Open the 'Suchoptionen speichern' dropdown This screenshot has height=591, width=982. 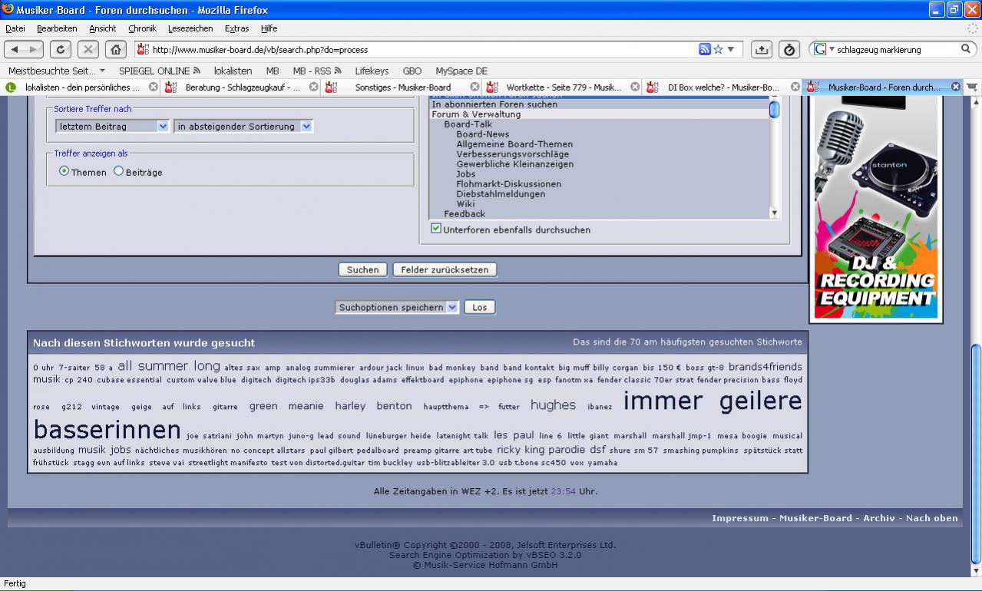[397, 307]
